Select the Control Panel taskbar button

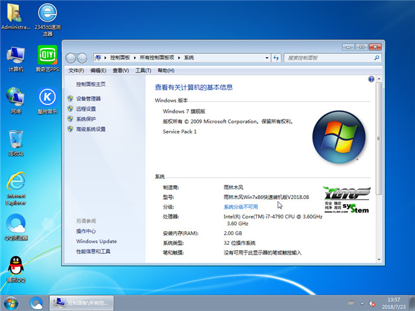[82, 303]
